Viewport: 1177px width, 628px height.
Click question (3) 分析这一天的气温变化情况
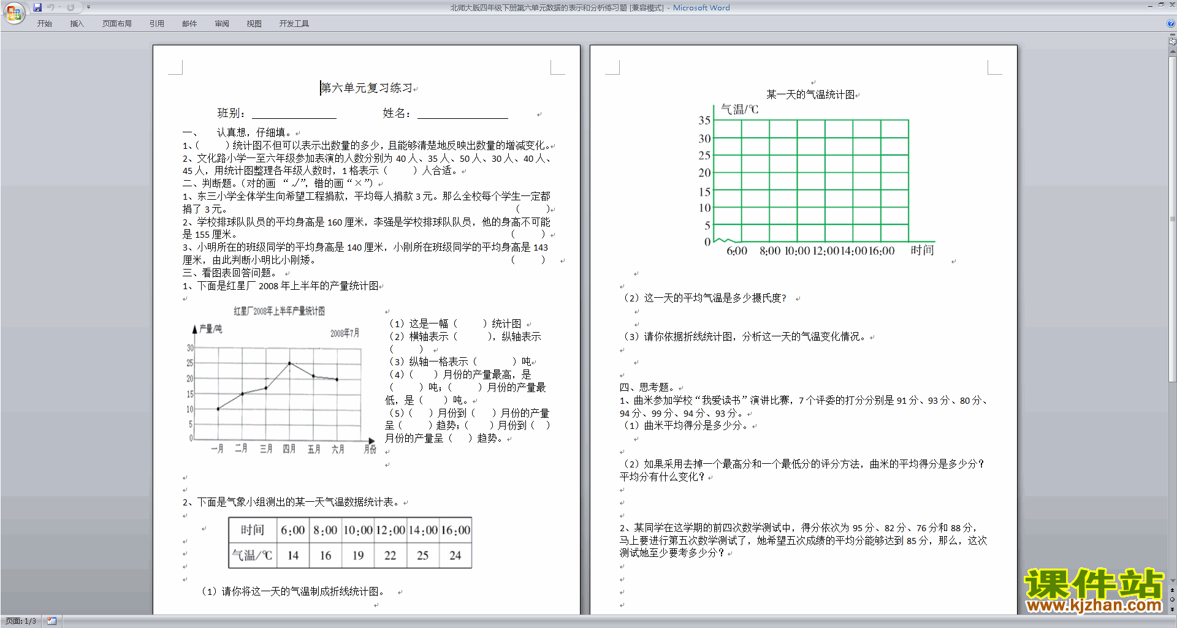click(744, 337)
